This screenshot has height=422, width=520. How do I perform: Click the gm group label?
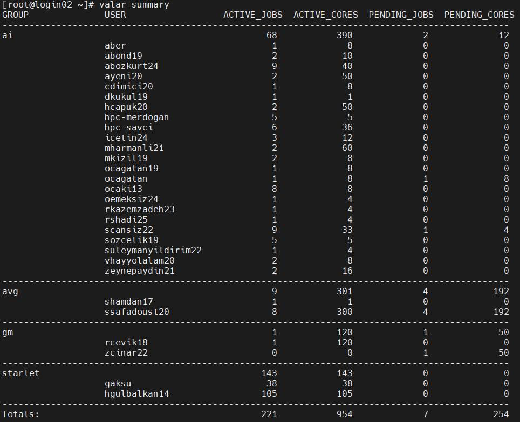pyautogui.click(x=6, y=332)
